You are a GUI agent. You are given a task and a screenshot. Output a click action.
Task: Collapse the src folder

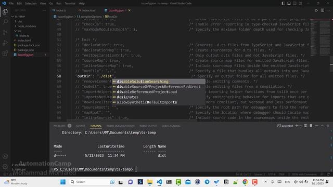point(30,31)
